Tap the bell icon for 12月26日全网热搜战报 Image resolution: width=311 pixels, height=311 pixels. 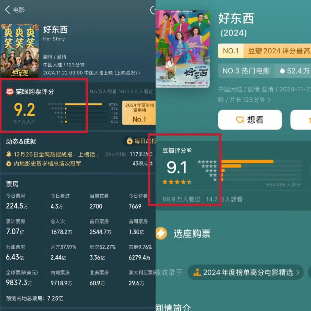click(9, 154)
